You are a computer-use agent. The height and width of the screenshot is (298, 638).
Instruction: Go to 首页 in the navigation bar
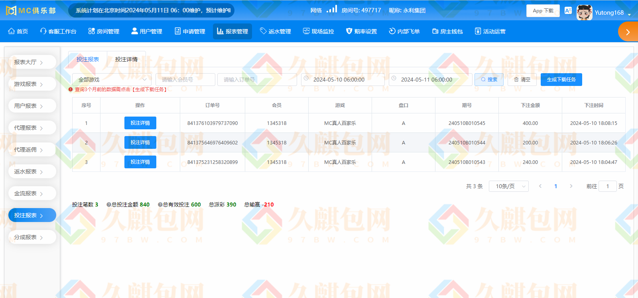(18, 31)
